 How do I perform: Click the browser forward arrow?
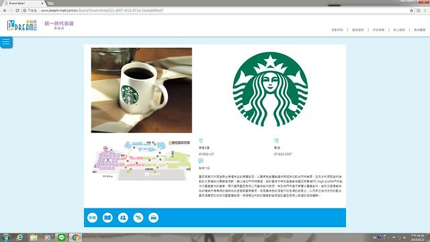[x=11, y=11]
